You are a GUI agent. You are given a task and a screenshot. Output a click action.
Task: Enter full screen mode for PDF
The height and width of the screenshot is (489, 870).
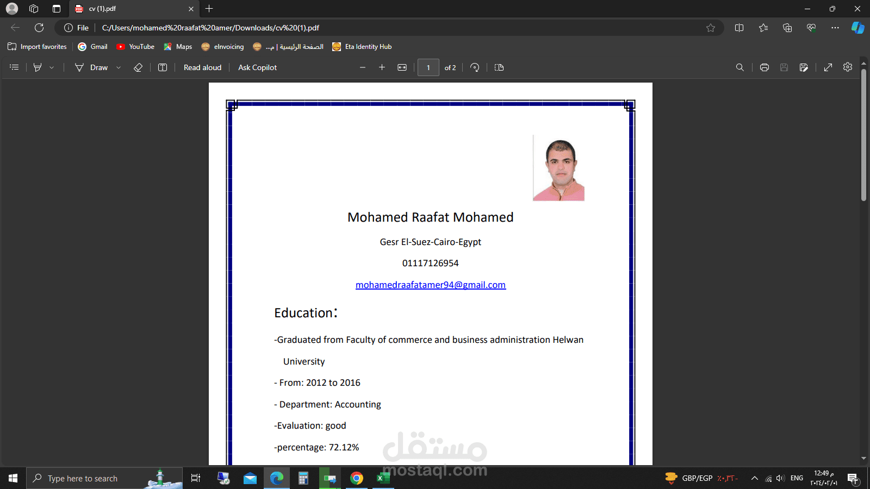point(828,67)
